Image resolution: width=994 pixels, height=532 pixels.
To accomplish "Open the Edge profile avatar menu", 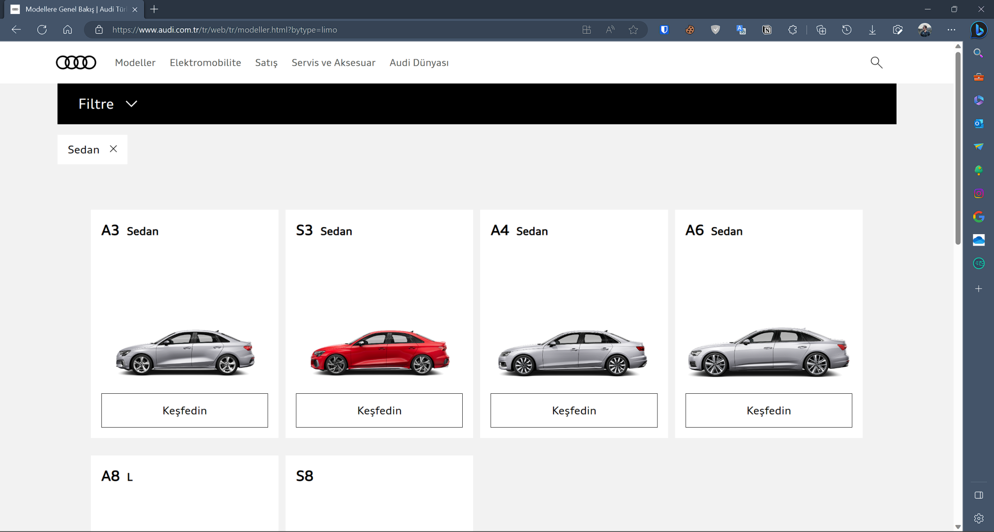I will pos(924,30).
